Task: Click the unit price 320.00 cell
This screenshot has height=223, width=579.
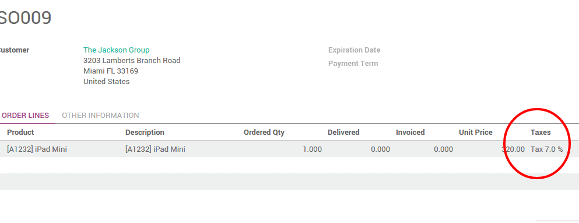Action: pyautogui.click(x=513, y=149)
